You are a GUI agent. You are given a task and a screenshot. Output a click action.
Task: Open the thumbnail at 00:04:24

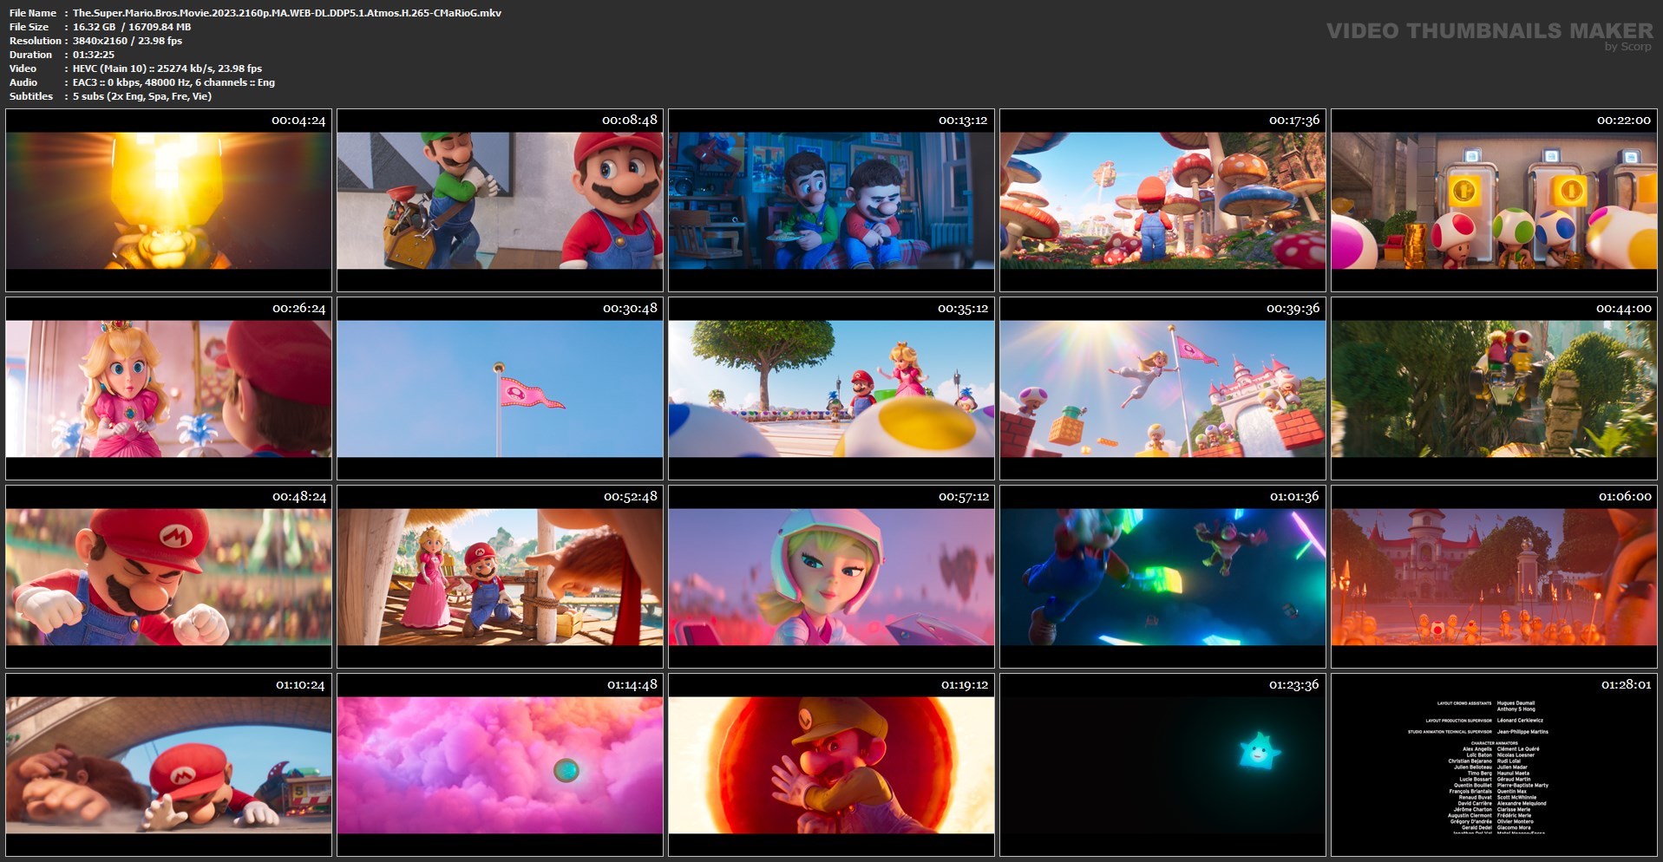pyautogui.click(x=168, y=200)
